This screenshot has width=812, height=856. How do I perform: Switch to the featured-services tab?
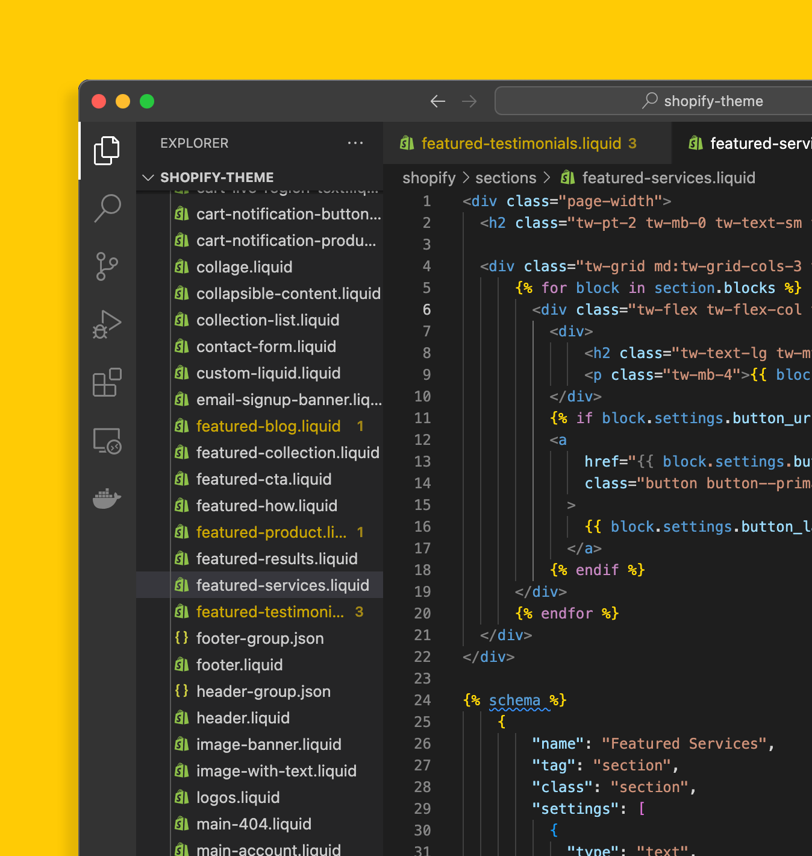click(742, 143)
